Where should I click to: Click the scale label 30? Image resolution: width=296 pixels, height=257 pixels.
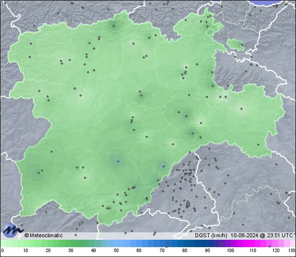(x=71, y=251)
